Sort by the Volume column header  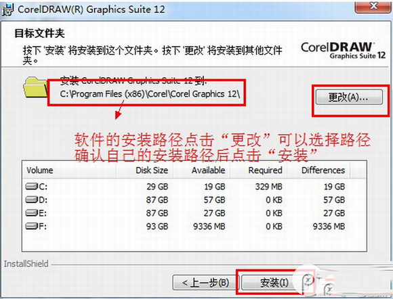[x=69, y=170]
